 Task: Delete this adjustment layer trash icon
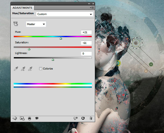point(91,118)
